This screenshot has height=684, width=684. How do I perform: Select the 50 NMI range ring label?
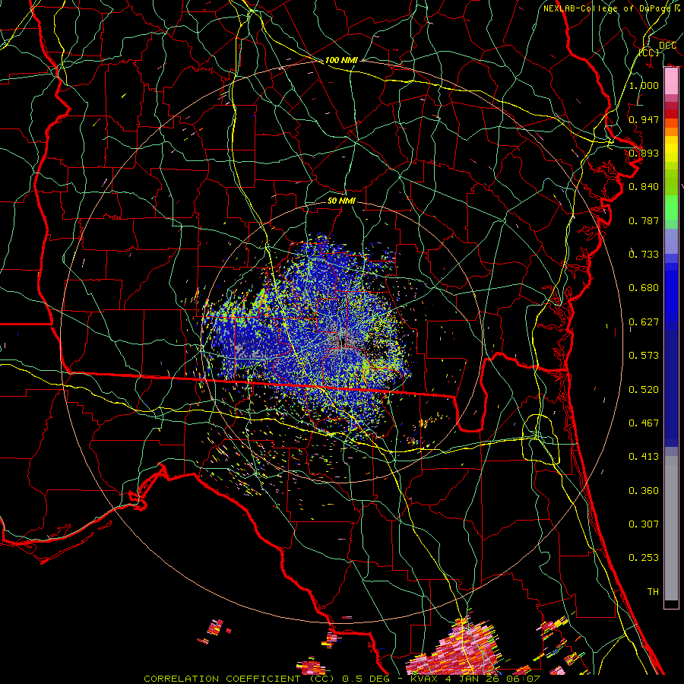[341, 201]
